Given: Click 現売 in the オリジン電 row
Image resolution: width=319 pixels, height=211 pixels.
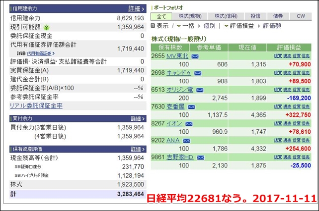Looking at the screenshot, I should 287,90.
